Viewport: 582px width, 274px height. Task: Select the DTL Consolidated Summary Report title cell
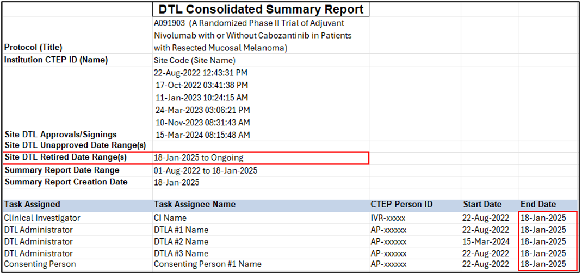(261, 9)
